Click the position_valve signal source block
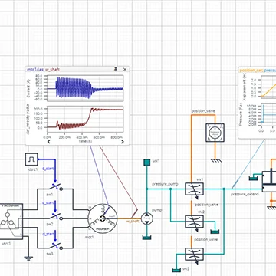This screenshot has width=276, height=276. (215, 133)
